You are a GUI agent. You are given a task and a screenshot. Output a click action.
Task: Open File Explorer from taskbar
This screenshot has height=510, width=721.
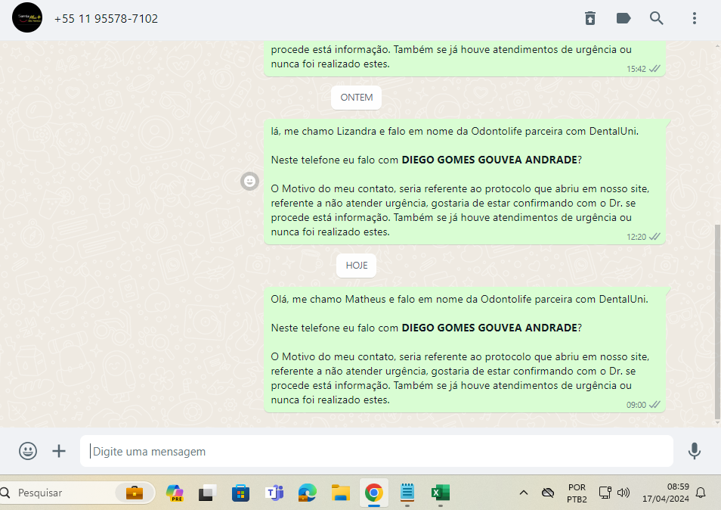[x=341, y=493]
